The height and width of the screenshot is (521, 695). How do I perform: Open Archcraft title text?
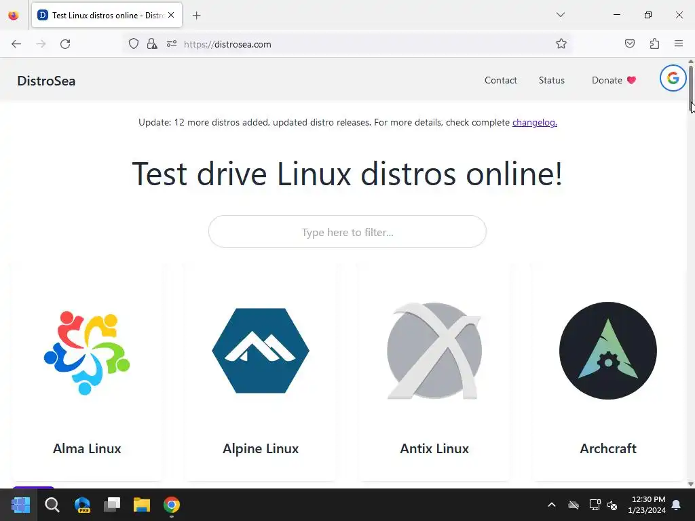pyautogui.click(x=608, y=448)
